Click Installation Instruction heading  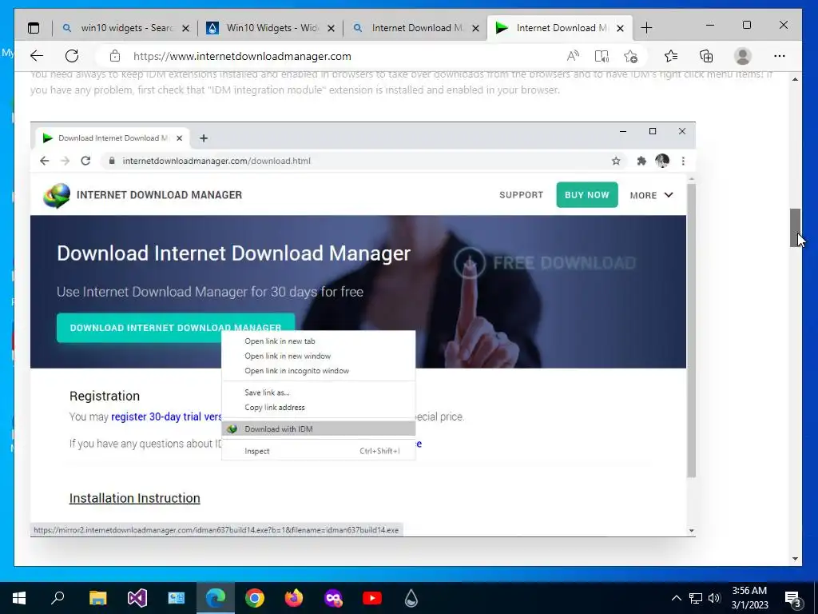click(134, 498)
